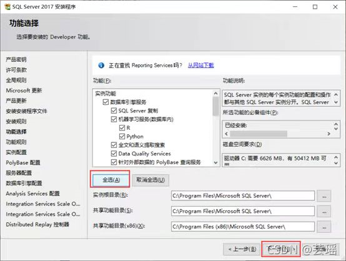Select the PolyBase 配置 step in sidebar
The image size is (346, 261).
coord(23,162)
